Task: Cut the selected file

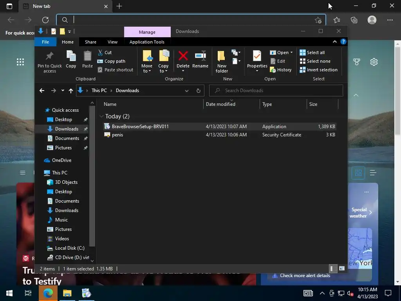Action: [105, 53]
